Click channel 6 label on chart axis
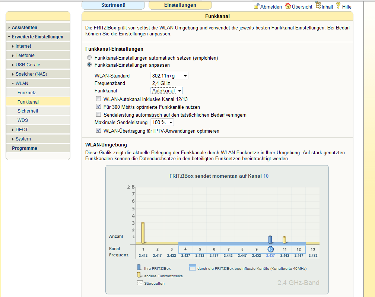 click(214, 249)
